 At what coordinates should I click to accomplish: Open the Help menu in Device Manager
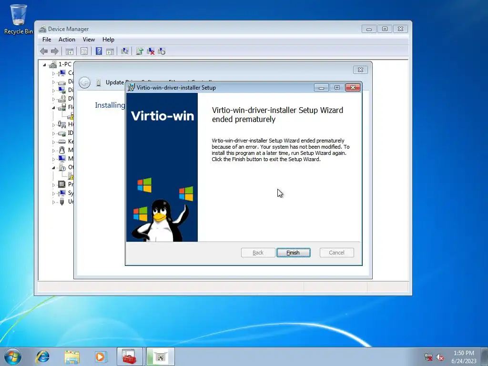108,40
